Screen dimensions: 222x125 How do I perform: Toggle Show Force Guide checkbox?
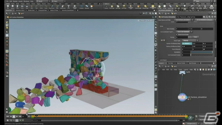177,34
